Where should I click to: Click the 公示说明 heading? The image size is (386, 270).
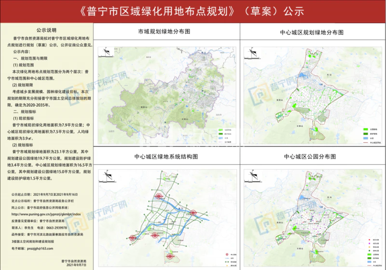pyautogui.click(x=46, y=29)
